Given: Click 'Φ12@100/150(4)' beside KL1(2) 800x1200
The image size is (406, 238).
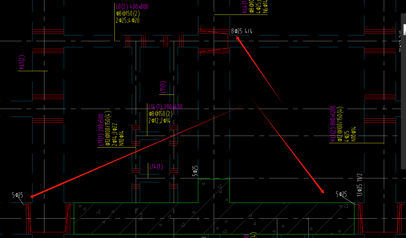Looking at the screenshot, I should 339,124.
